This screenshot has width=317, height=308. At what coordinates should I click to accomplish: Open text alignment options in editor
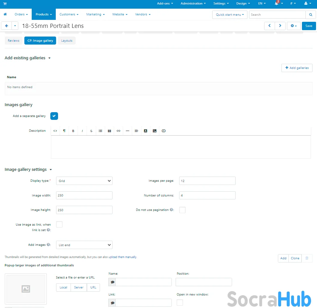[x=137, y=131]
